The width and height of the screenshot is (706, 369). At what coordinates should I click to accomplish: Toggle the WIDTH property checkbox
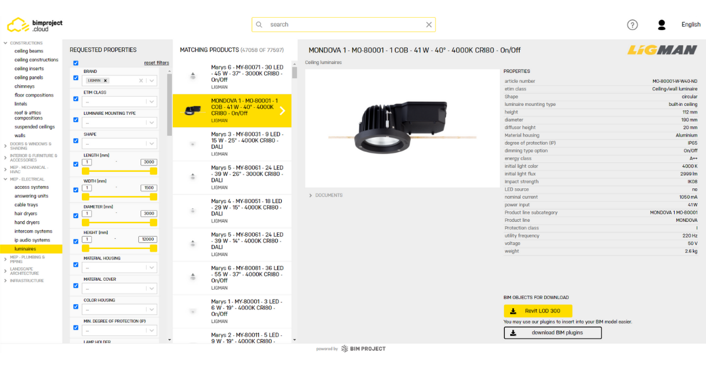pyautogui.click(x=76, y=190)
